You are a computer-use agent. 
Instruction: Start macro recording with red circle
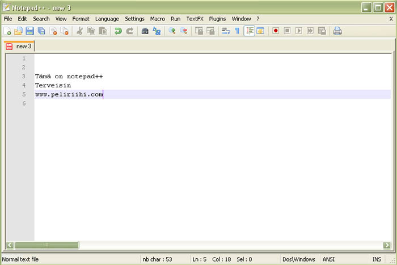(276, 31)
